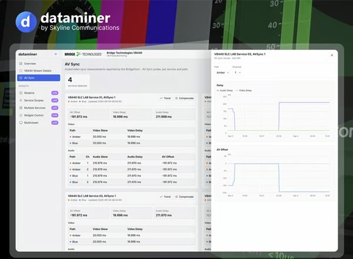The width and height of the screenshot is (353, 259).
Task: Click the LIVE badge next to Streams
Action: (x=55, y=93)
